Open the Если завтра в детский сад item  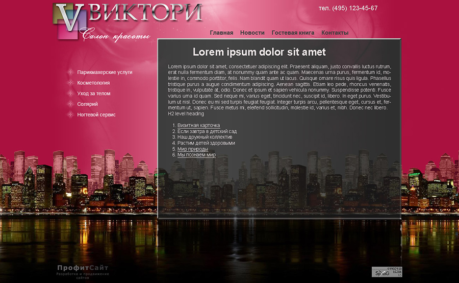click(x=207, y=131)
